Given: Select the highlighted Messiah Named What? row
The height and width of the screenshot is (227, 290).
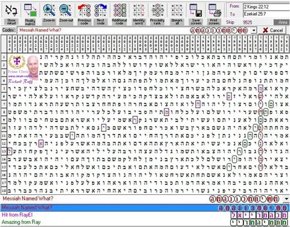Looking at the screenshot, I should coord(145,208).
